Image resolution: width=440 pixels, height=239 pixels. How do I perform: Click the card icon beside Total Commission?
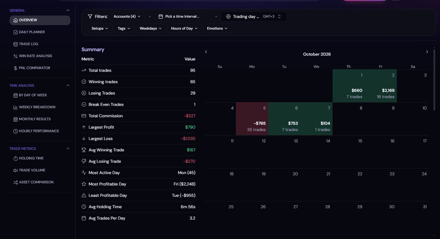(84, 116)
